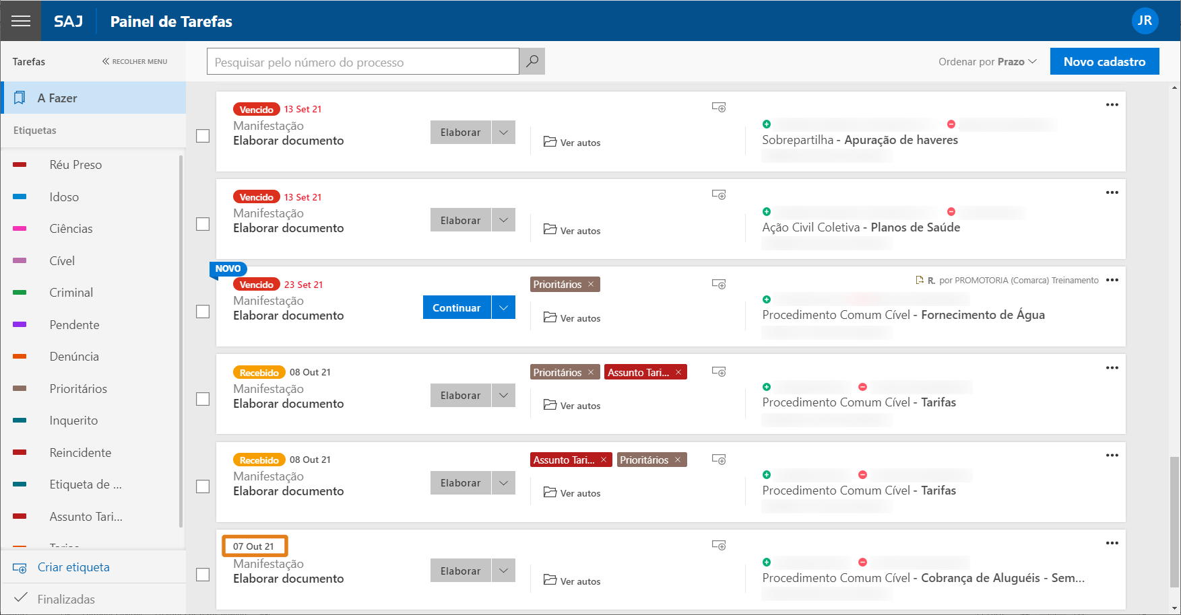The image size is (1181, 615).
Task: Remove Prioritários tag from Fornecimento de Água task
Action: tap(591, 284)
